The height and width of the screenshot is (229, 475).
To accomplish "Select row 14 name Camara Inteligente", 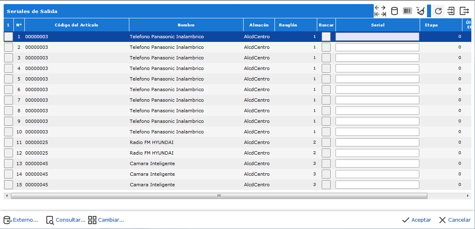I will point(152,174).
